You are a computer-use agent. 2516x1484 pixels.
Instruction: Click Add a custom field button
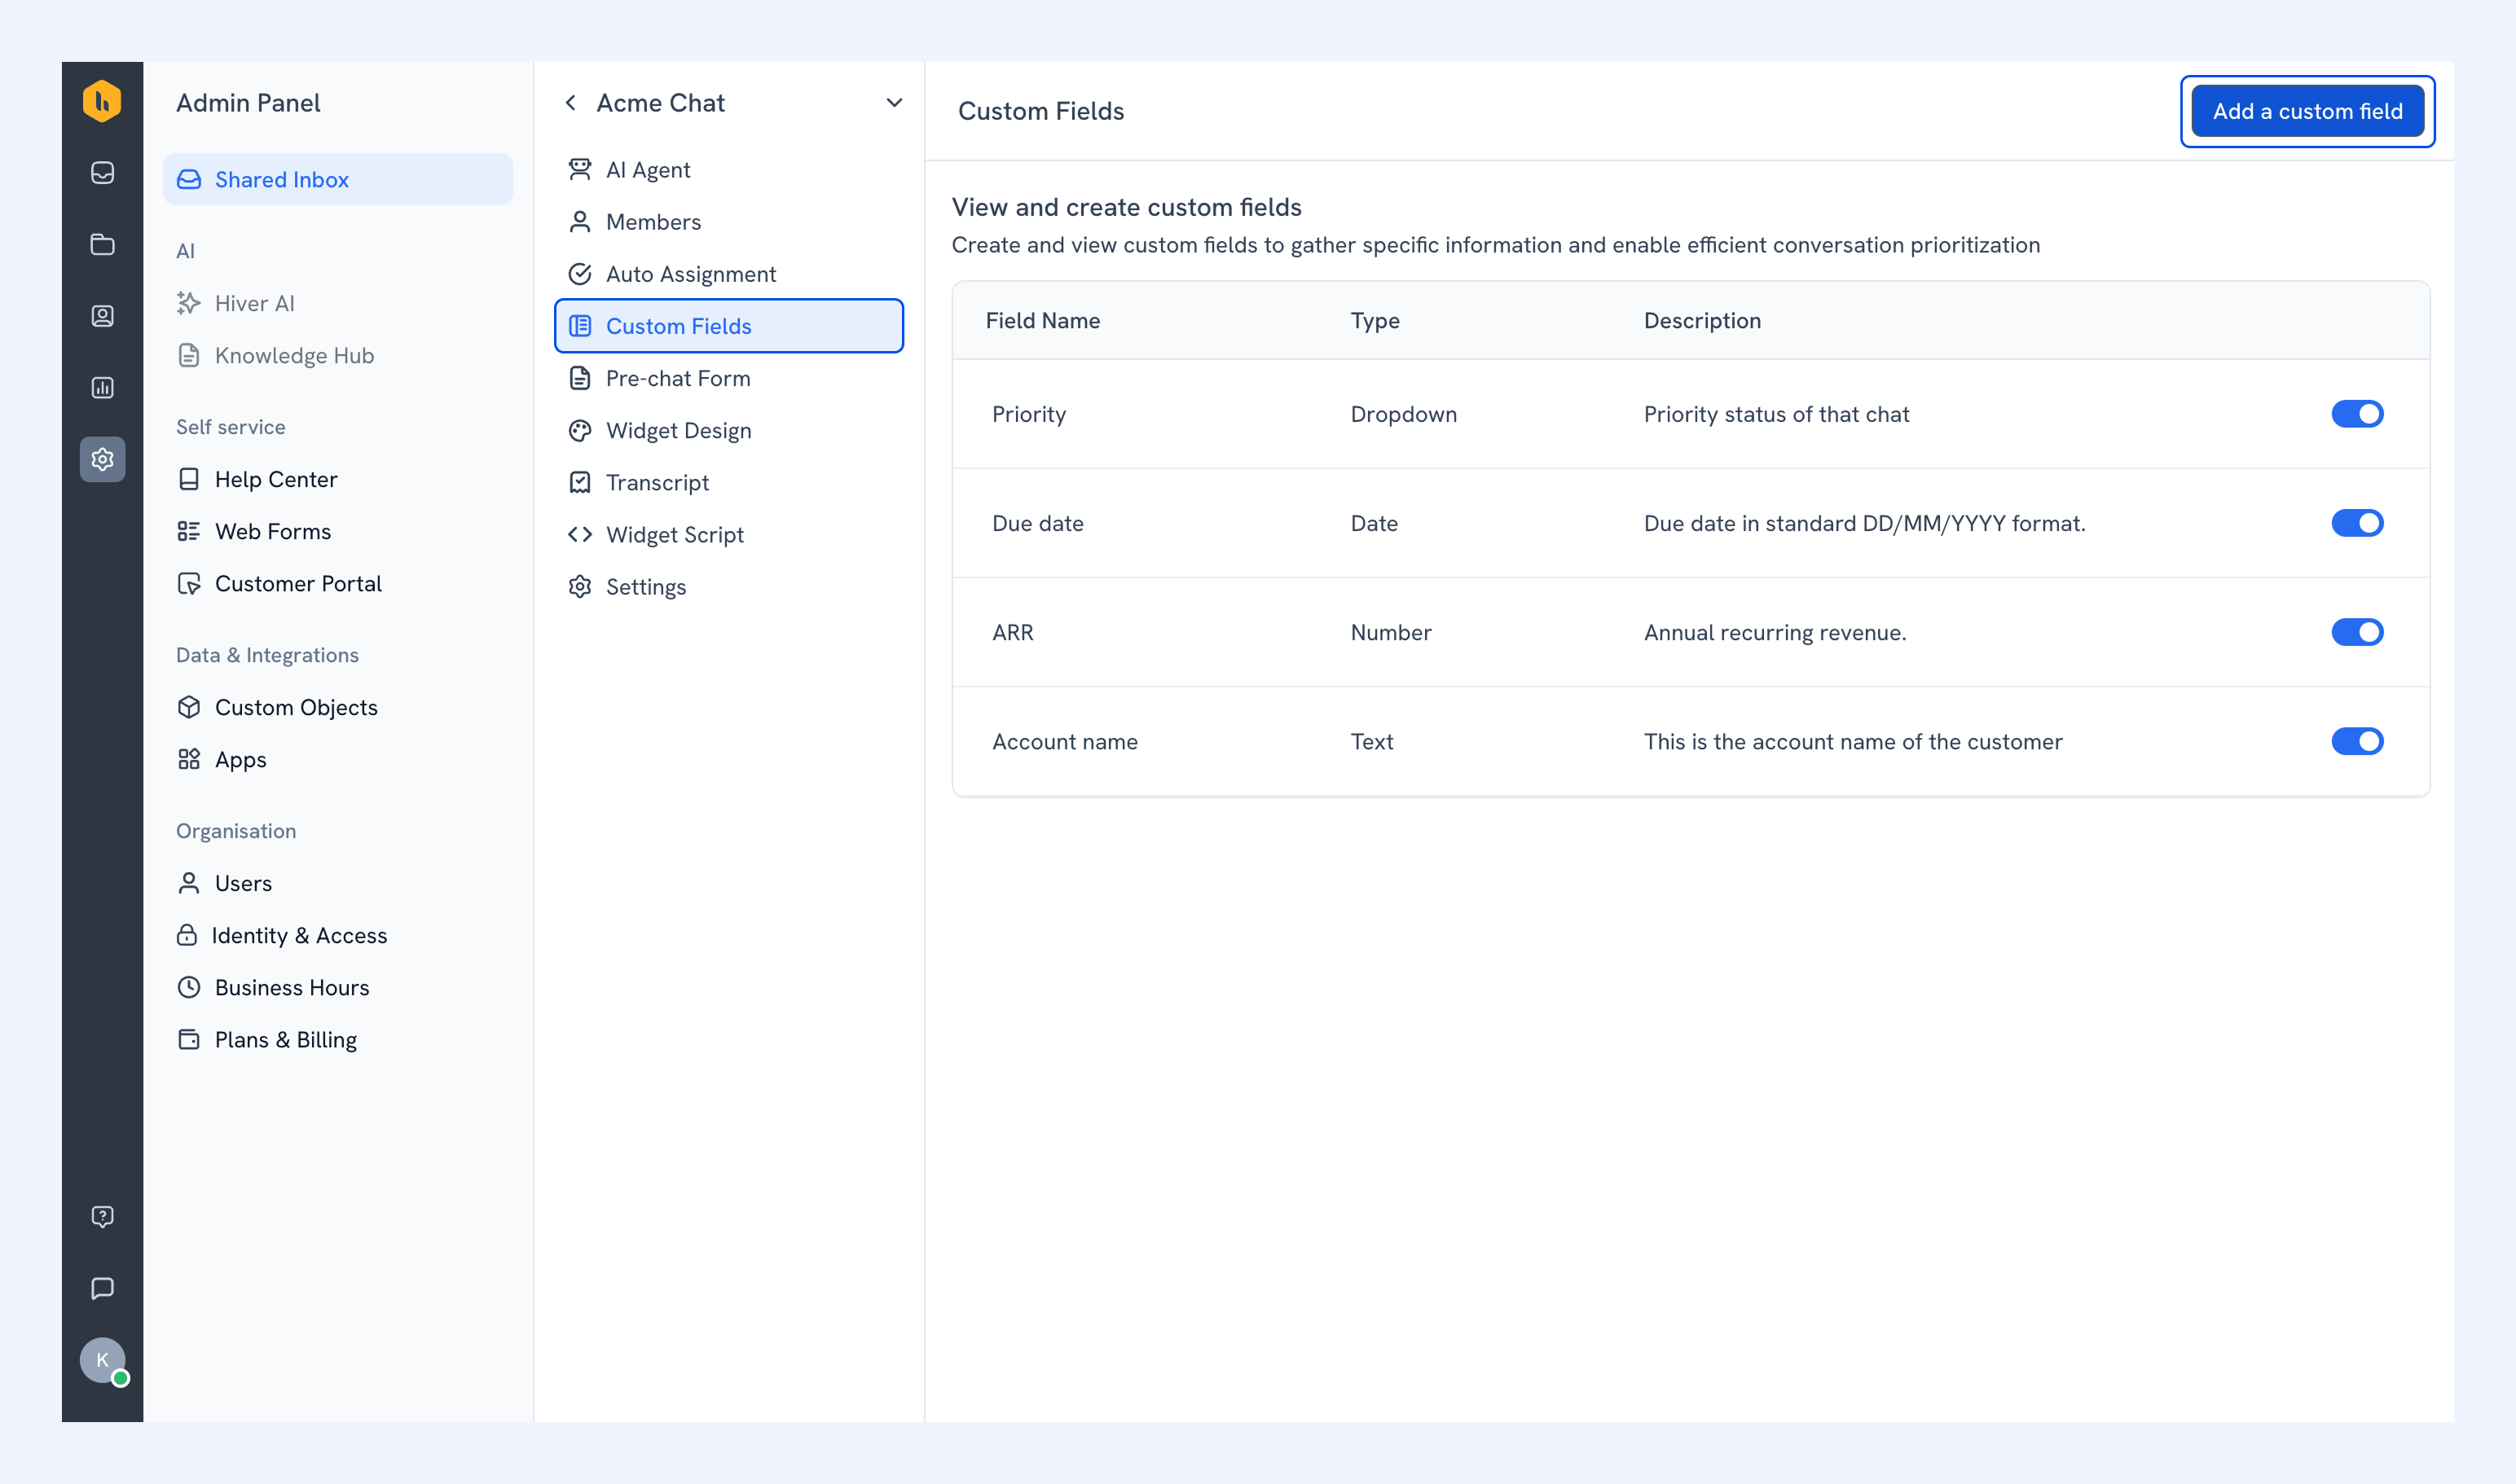tap(2307, 111)
